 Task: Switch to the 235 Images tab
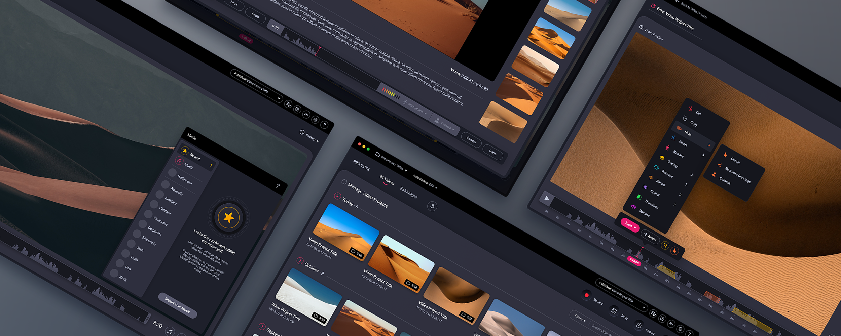408,193
